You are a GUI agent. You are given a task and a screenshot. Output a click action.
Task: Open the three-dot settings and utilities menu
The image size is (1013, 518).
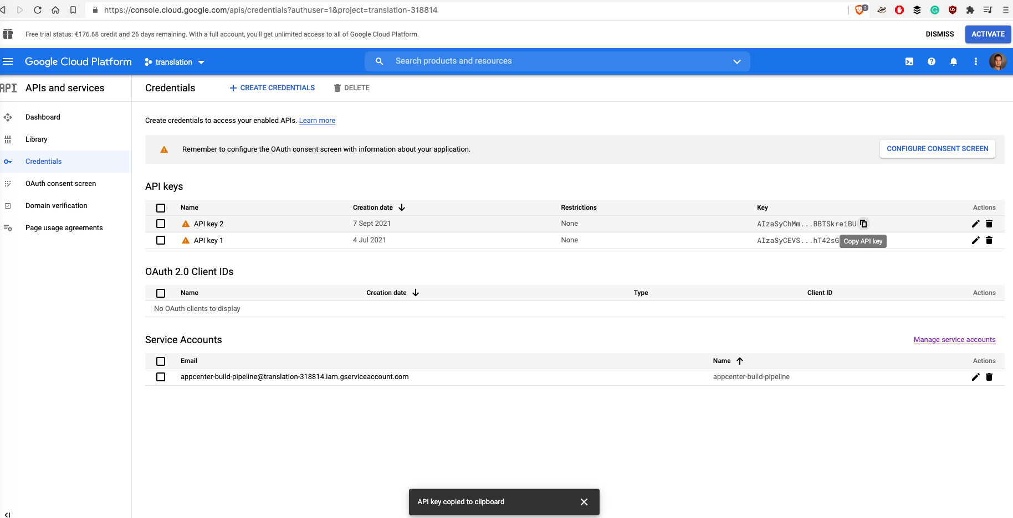[976, 61]
